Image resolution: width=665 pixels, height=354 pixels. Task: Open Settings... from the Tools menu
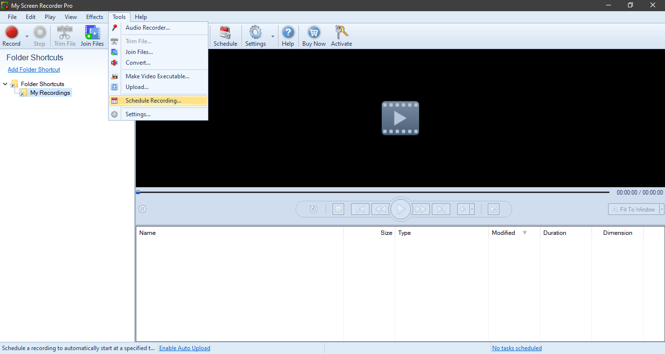[159, 114]
